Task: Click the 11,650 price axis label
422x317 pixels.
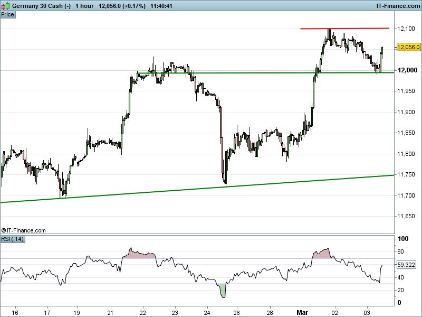Action: point(406,216)
